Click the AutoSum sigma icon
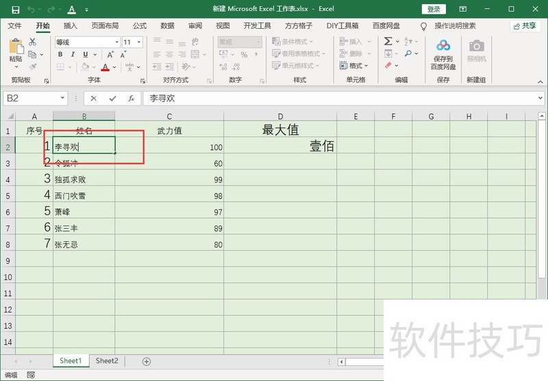This screenshot has height=381, width=548. 388,41
